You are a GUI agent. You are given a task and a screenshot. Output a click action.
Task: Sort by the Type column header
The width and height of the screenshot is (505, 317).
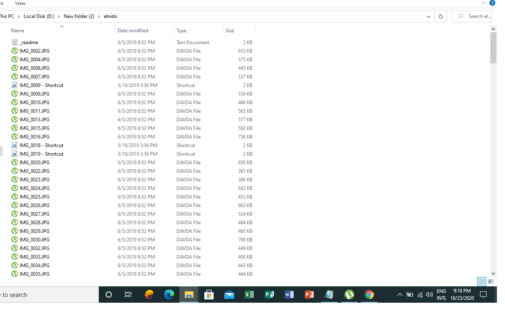pos(181,31)
